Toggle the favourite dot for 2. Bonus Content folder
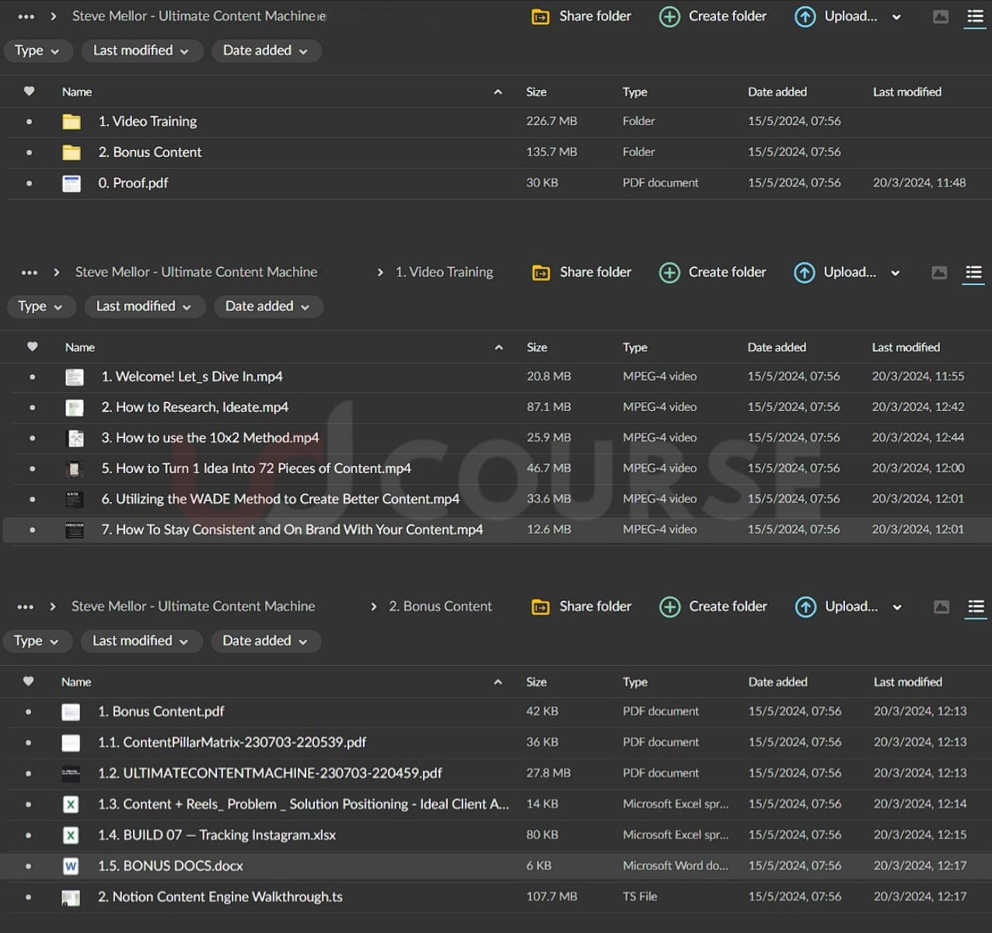 [30, 152]
